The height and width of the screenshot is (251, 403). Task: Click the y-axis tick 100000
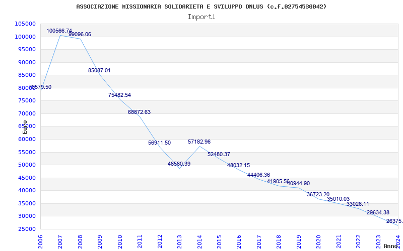pos(25,37)
